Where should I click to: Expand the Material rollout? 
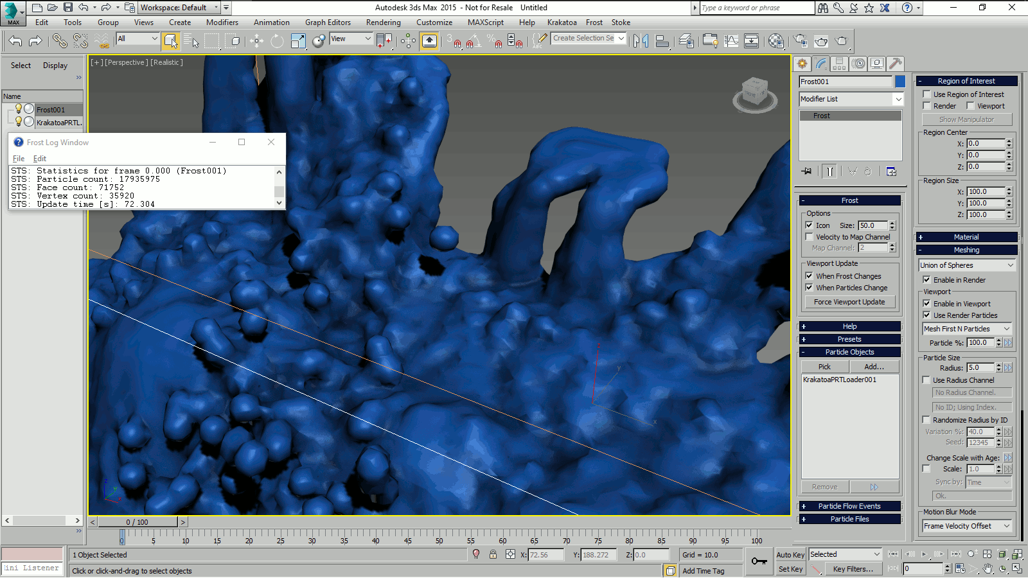(967, 237)
